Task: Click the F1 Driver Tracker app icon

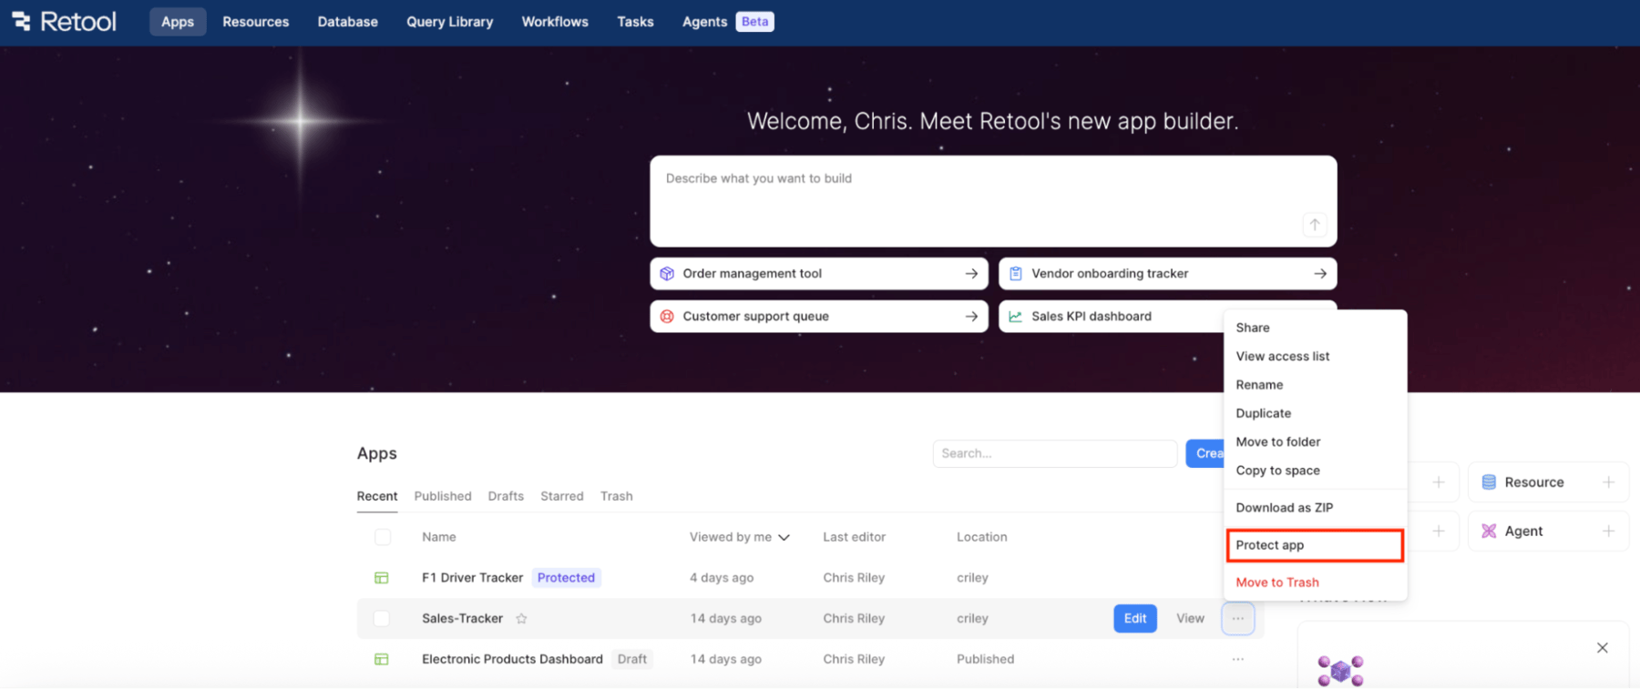Action: point(382,578)
